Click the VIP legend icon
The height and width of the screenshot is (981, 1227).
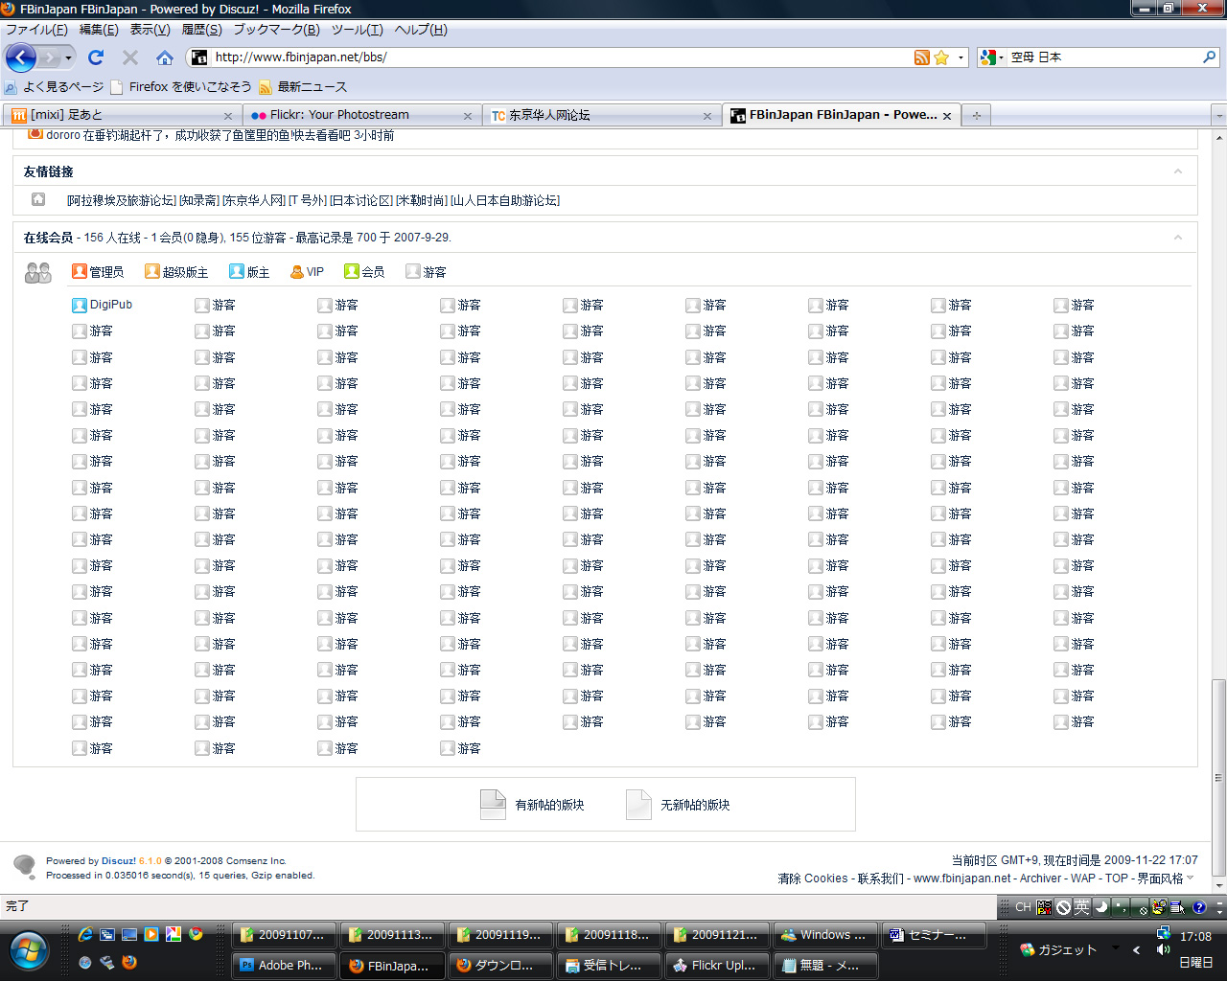[x=297, y=272]
